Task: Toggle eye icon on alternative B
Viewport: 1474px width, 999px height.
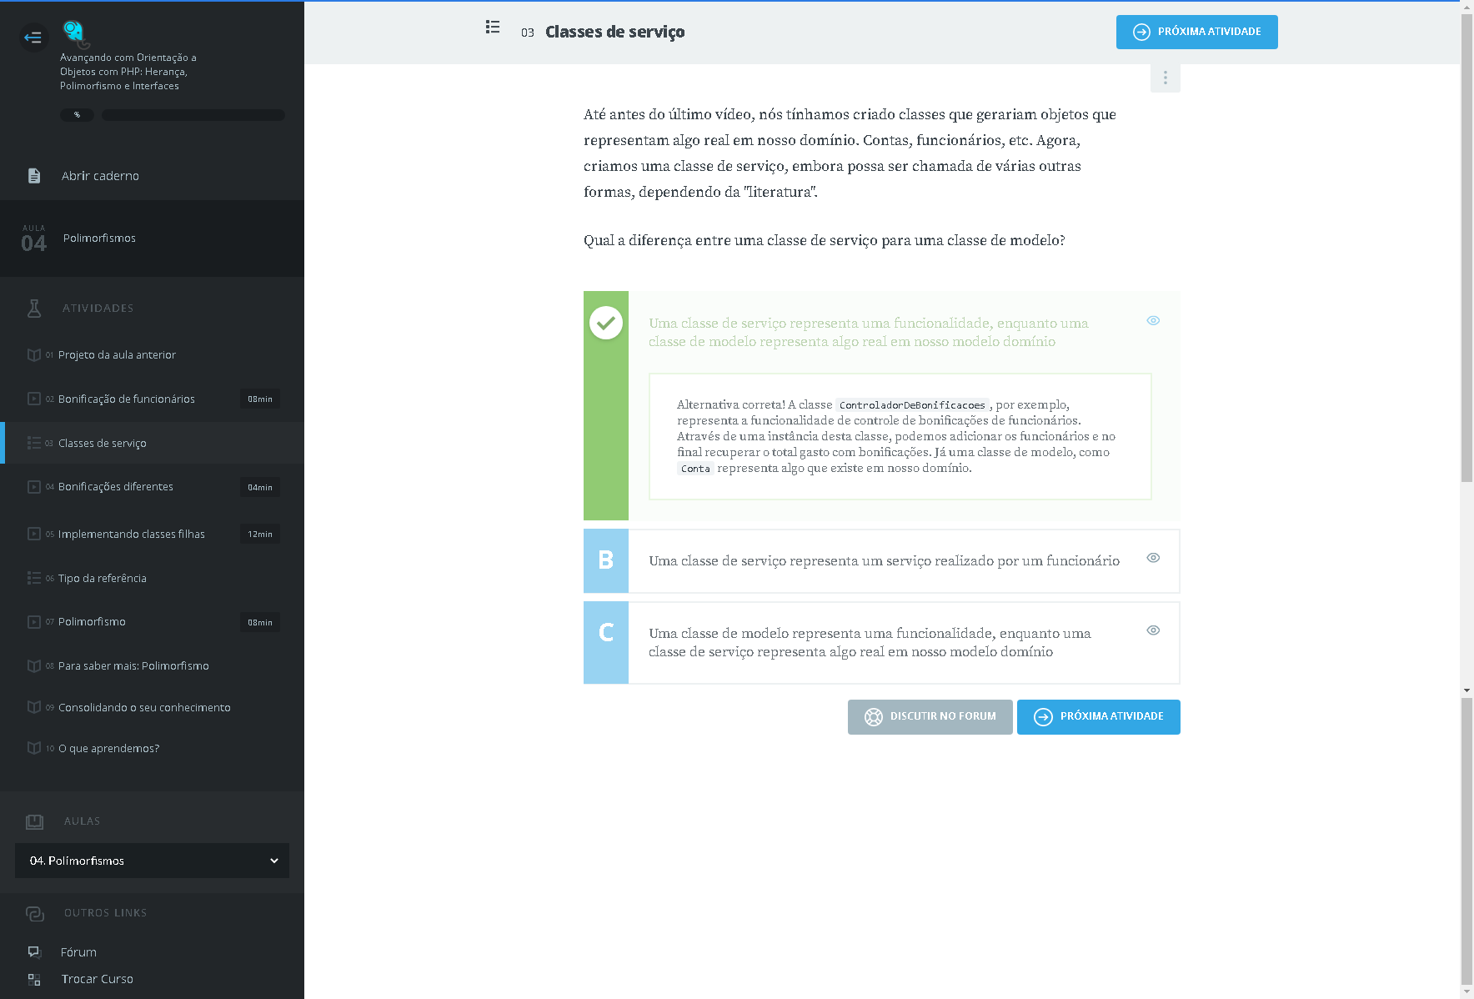Action: [x=1153, y=558]
